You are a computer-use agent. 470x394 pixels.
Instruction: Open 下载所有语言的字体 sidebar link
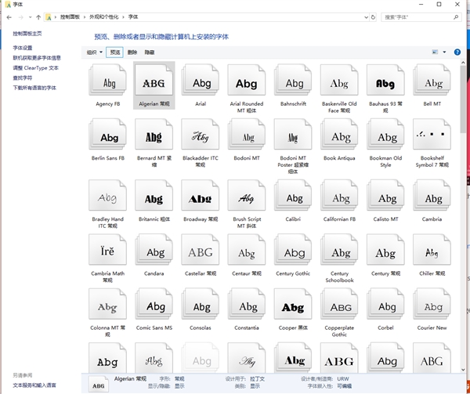click(34, 88)
